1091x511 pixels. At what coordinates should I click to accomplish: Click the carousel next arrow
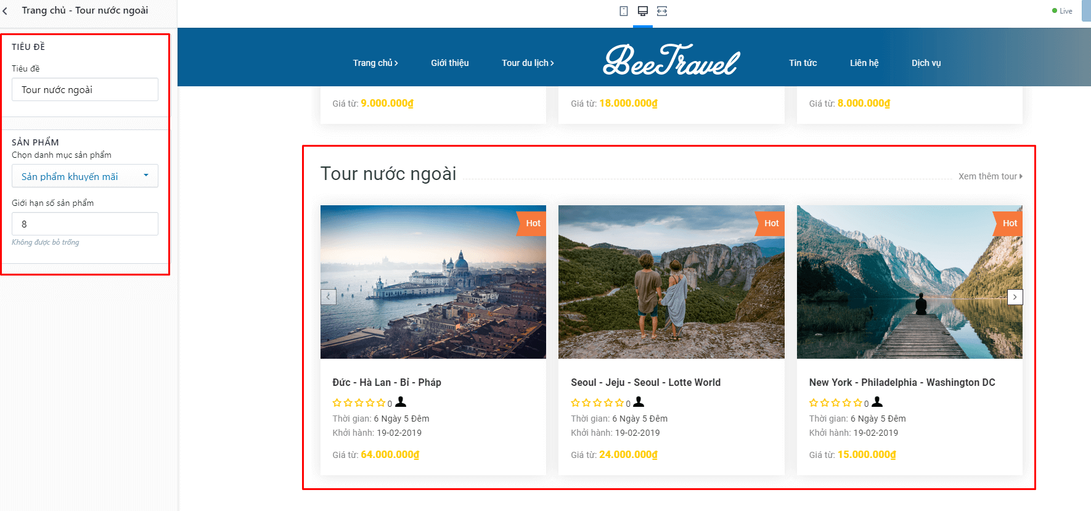click(1015, 297)
